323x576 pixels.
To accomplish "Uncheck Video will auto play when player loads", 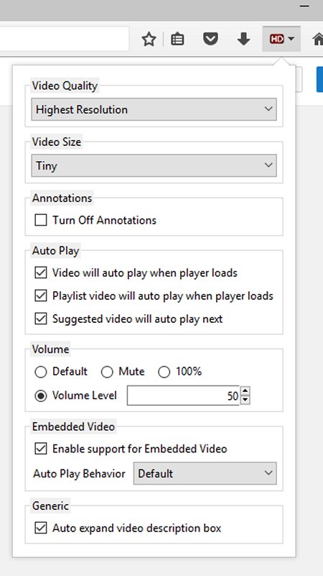I will point(41,273).
